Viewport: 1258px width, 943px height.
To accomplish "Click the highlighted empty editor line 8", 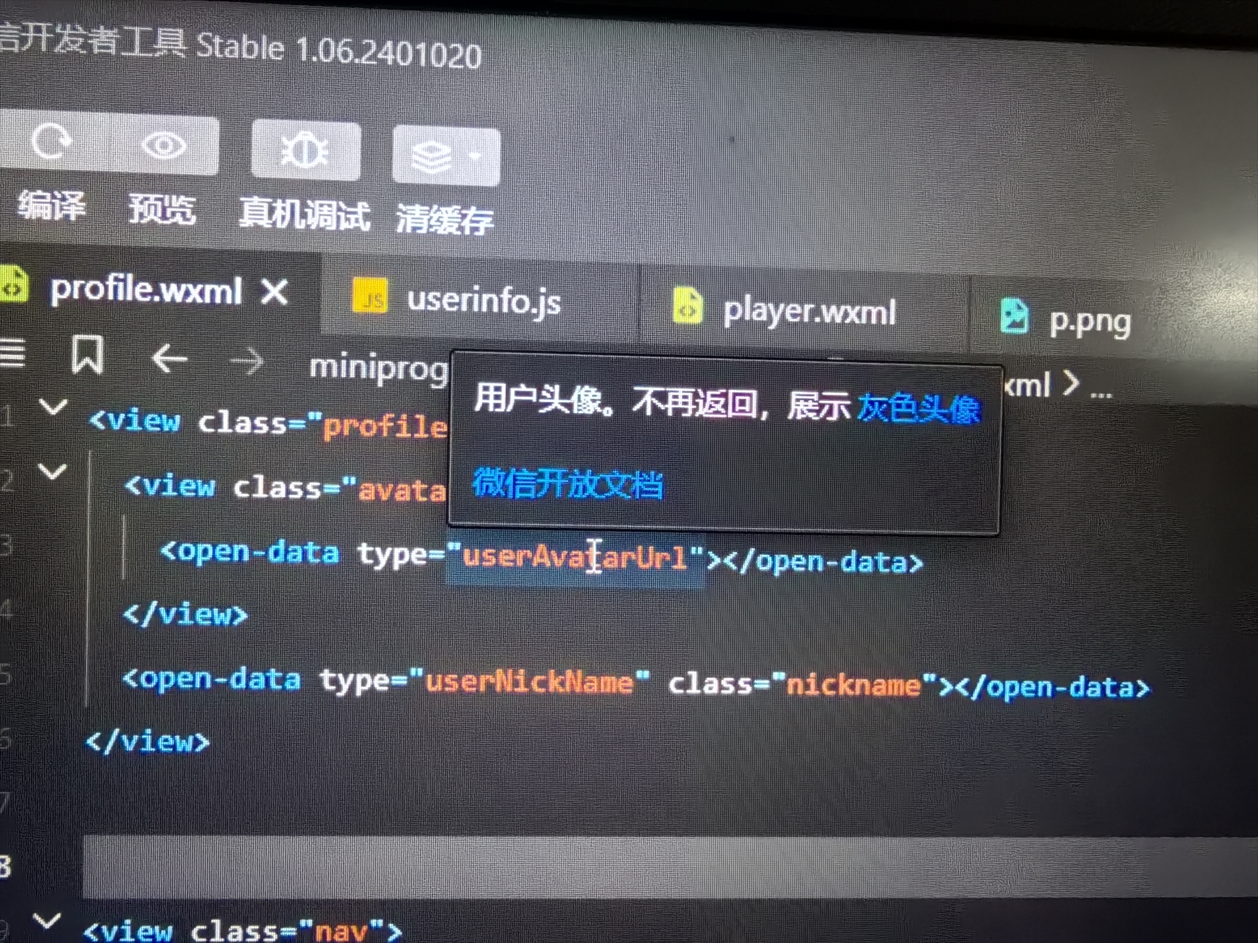I will (671, 867).
